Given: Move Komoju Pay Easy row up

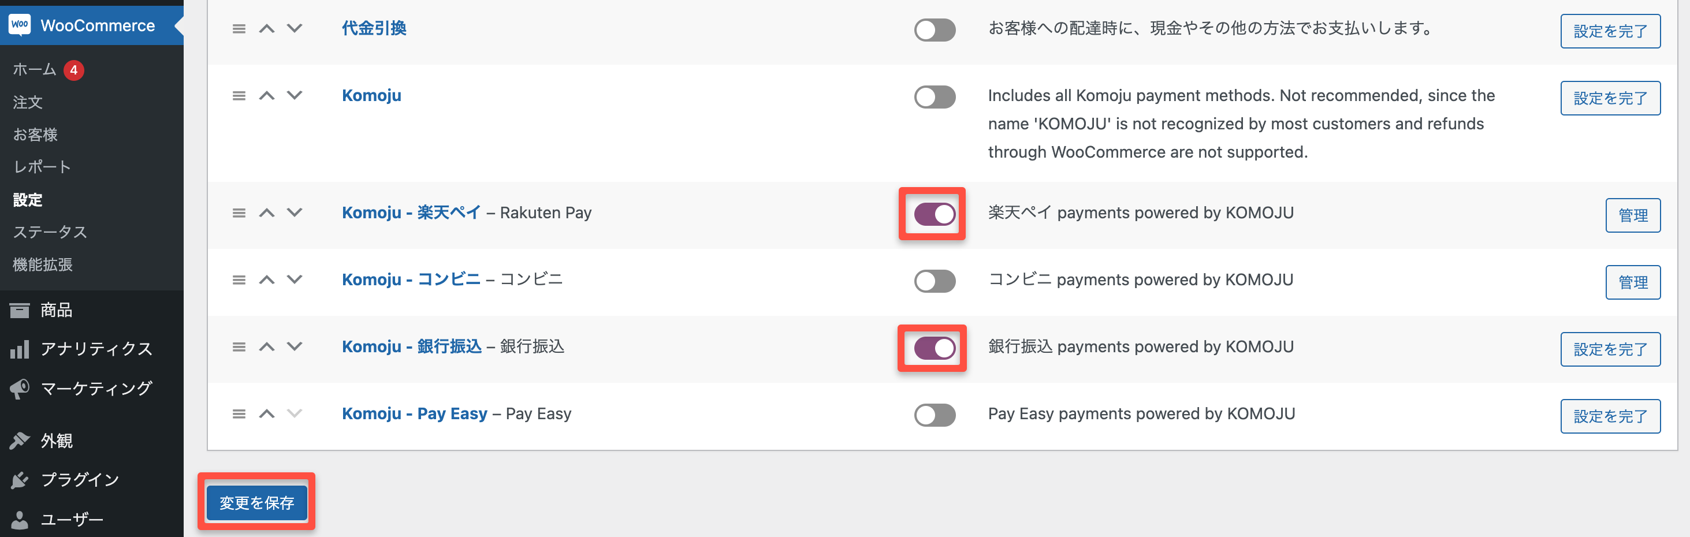Looking at the screenshot, I should coord(266,414).
